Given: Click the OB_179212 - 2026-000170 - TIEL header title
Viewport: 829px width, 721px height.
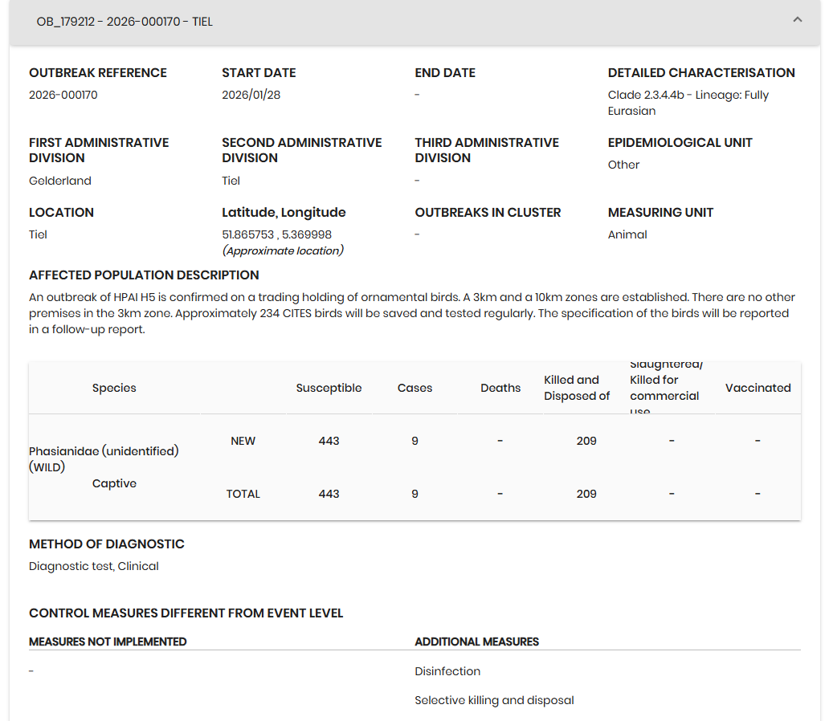Looking at the screenshot, I should (125, 22).
